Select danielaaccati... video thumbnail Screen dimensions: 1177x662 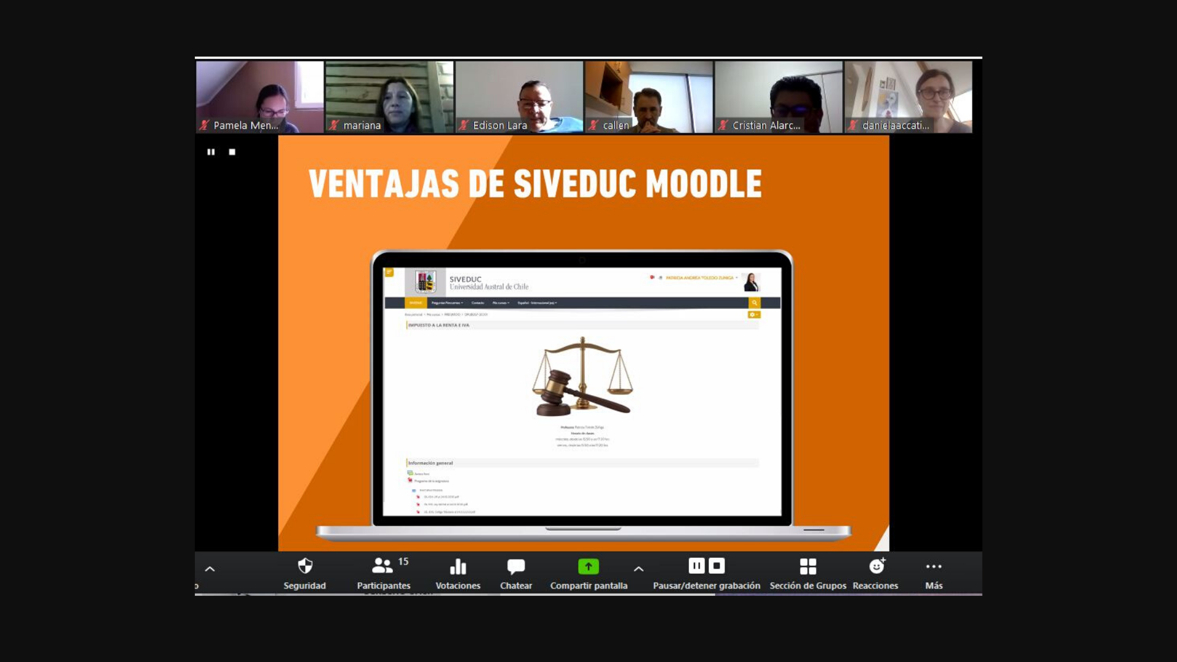[908, 96]
